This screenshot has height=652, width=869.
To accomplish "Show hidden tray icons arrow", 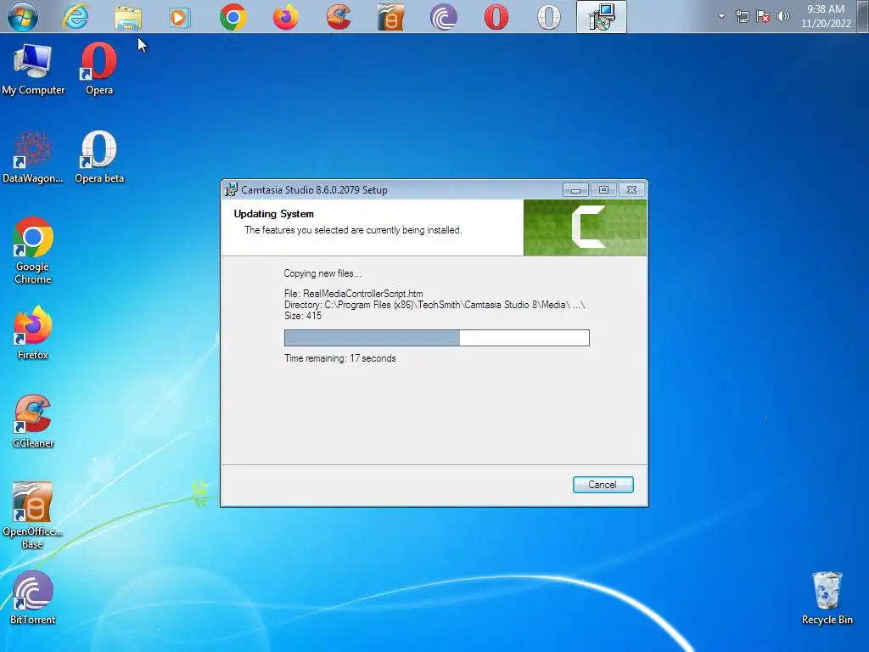I will tap(721, 16).
